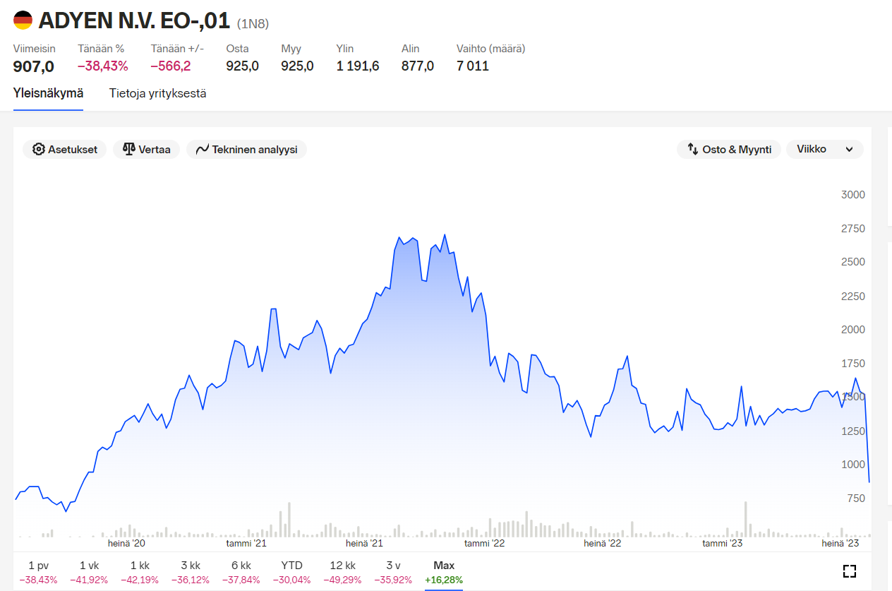The image size is (892, 591).
Task: Enter fullscreen chart mode
Action: [850, 571]
